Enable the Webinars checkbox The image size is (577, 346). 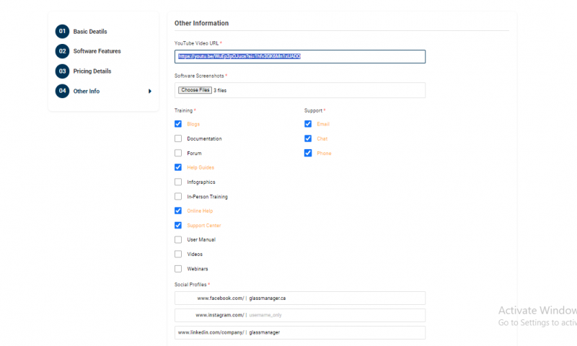pyautogui.click(x=178, y=268)
